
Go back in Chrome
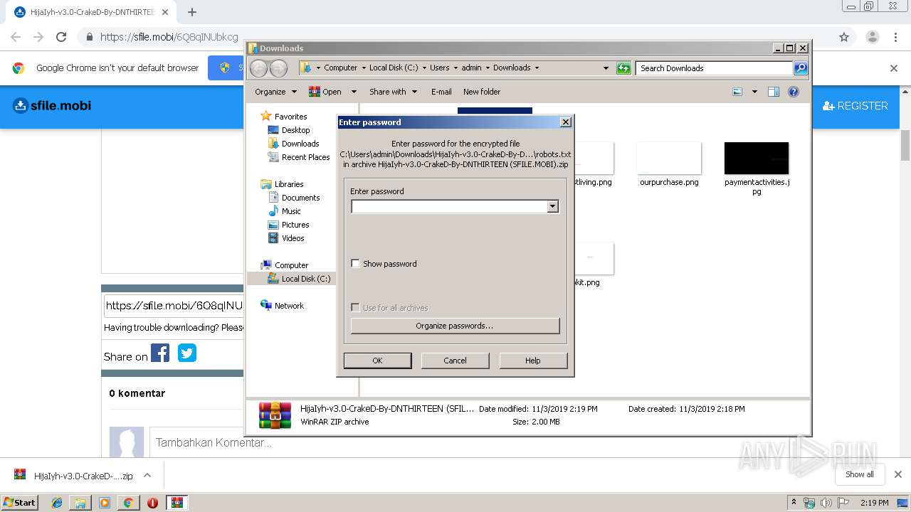(x=16, y=37)
